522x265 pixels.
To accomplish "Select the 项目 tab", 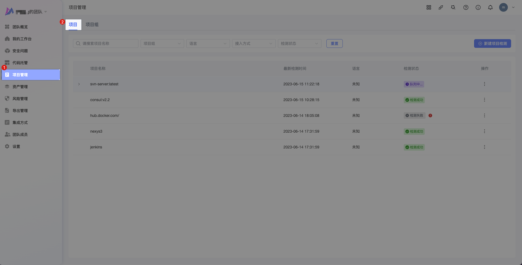I will pos(73,25).
